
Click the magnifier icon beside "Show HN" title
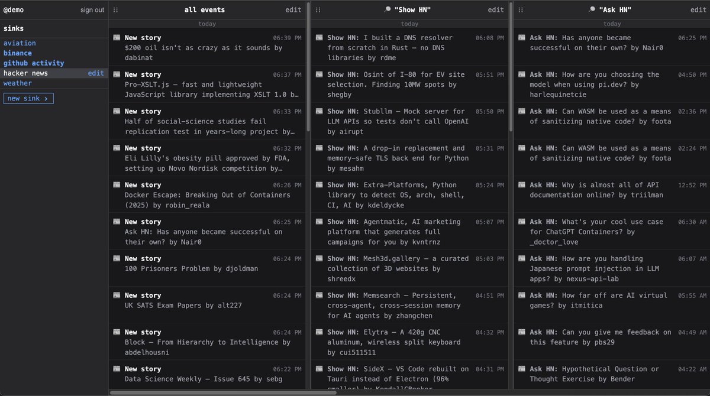[388, 10]
